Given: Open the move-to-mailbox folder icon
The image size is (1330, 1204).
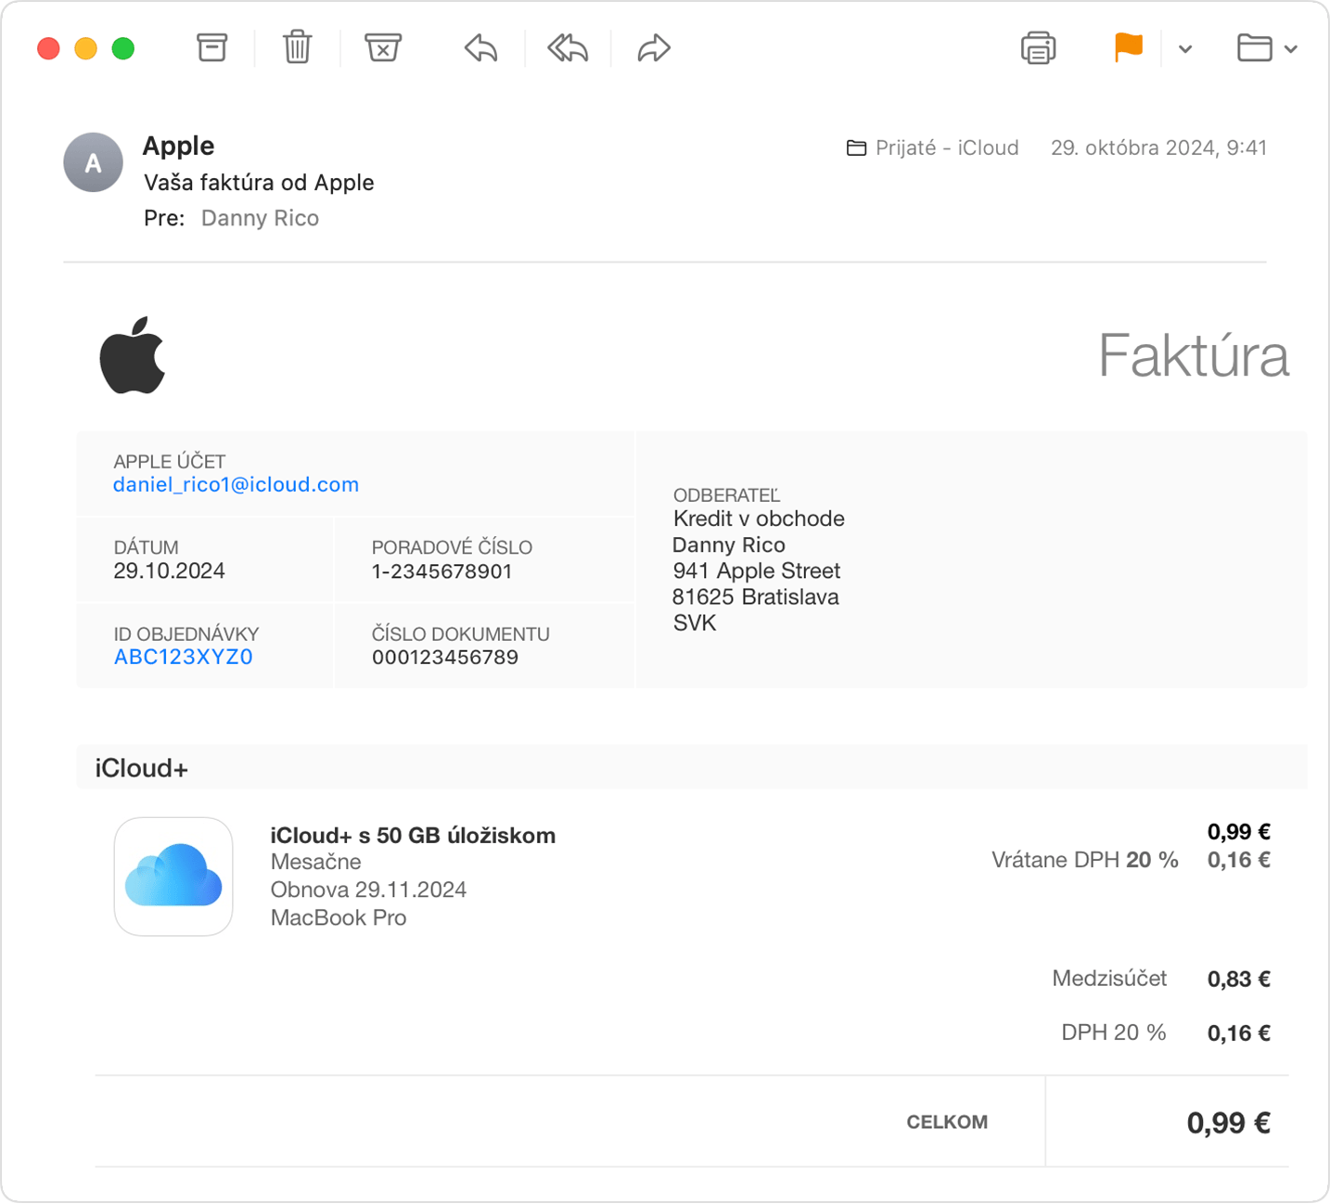Looking at the screenshot, I should point(1254,48).
